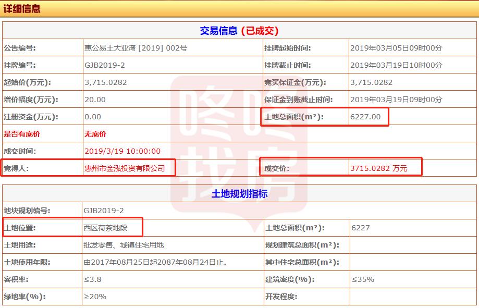Click 土地总面积(m²) label in the planning section
Screen dimensions: 479x308
click(x=295, y=228)
